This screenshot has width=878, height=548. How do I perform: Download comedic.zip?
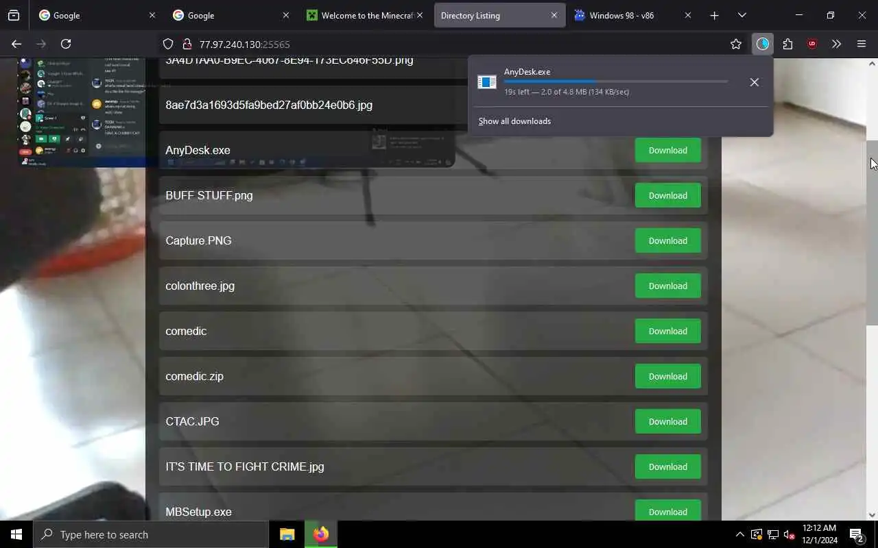tap(667, 376)
